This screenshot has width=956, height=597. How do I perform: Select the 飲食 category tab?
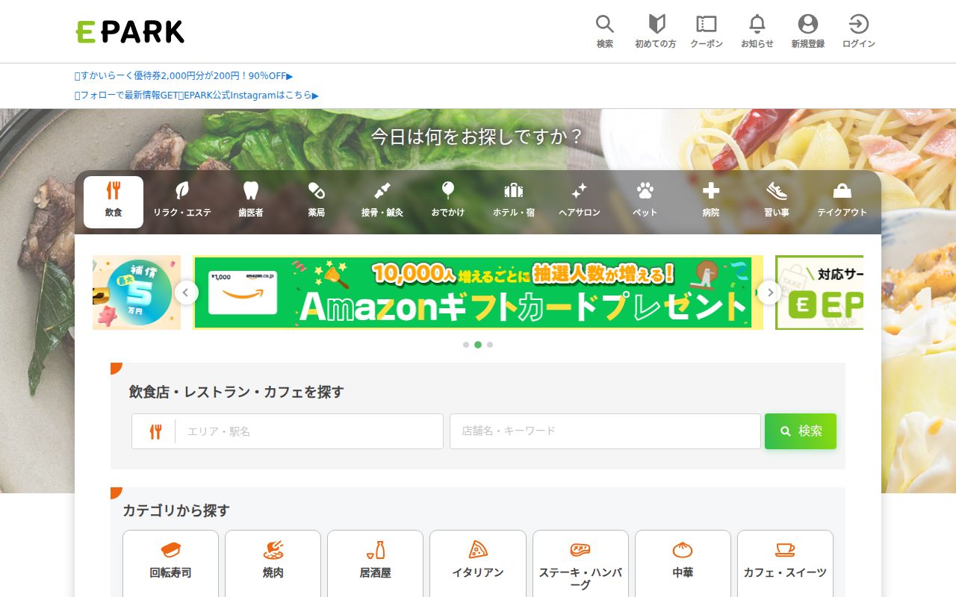[x=114, y=201]
